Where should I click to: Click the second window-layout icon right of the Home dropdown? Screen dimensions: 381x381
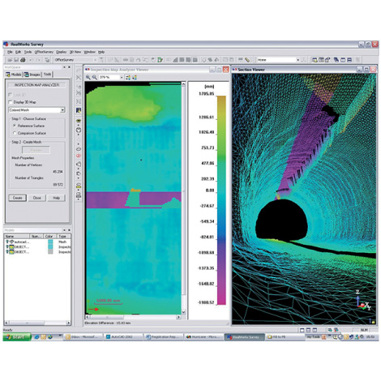[321, 60]
